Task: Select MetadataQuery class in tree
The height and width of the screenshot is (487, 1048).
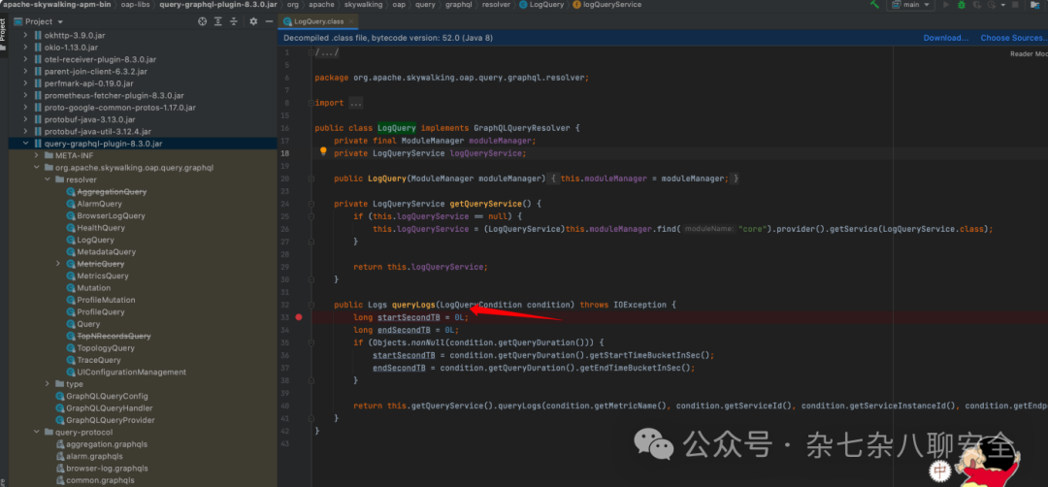Action: tap(107, 252)
